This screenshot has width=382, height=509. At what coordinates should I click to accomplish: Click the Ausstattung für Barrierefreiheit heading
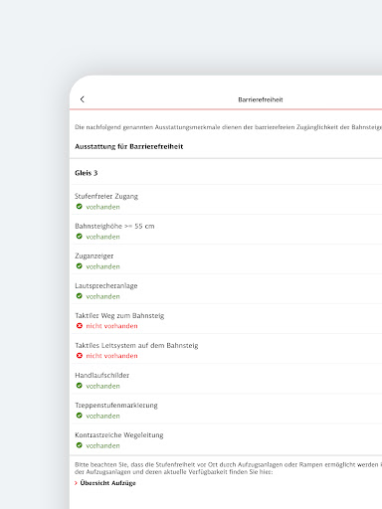tap(129, 146)
